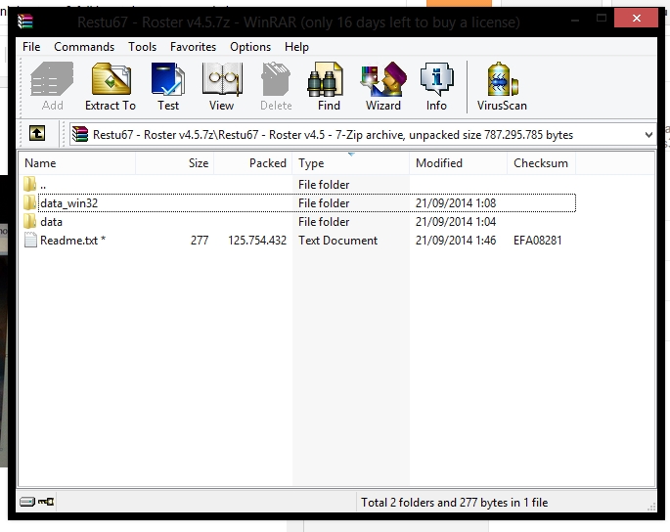Open Extract To tool
This screenshot has width=670, height=532.
click(x=111, y=86)
